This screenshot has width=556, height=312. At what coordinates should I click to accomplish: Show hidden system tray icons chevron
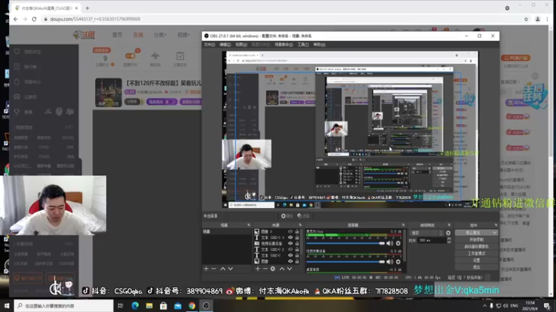484,306
